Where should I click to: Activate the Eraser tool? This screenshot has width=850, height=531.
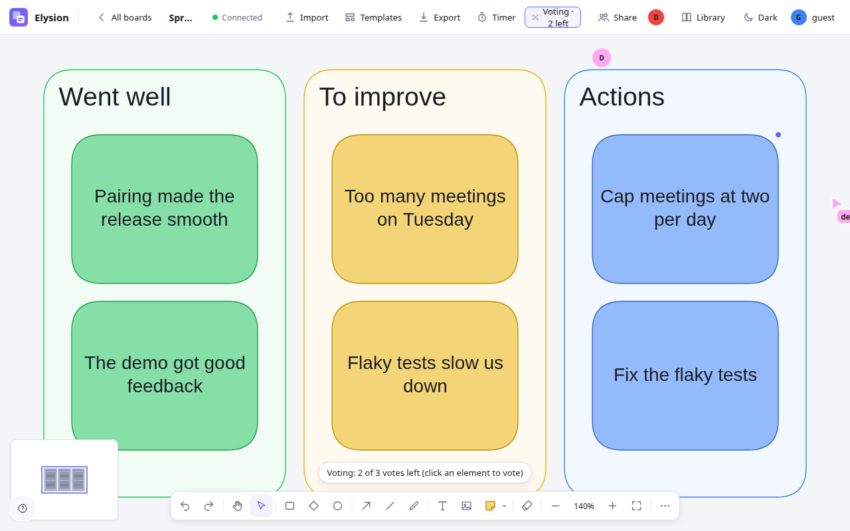(527, 506)
